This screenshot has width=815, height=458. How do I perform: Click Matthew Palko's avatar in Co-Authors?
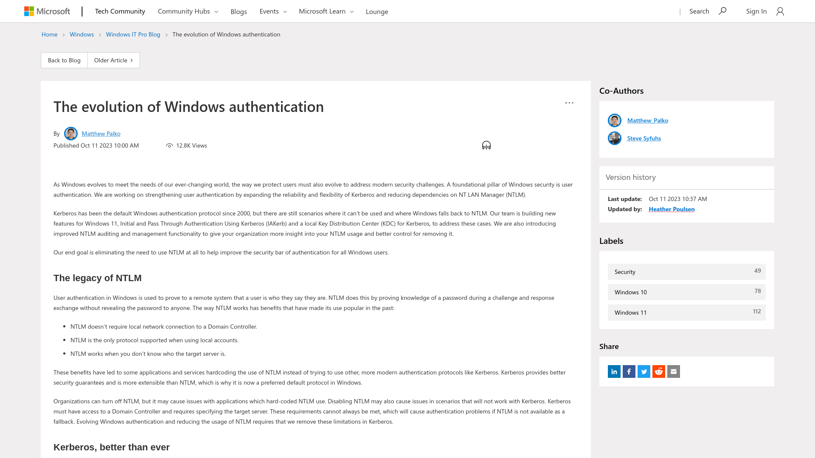[615, 120]
